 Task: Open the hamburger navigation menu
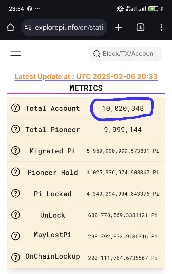[16, 54]
